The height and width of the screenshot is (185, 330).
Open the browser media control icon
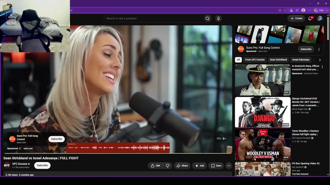tap(291, 10)
